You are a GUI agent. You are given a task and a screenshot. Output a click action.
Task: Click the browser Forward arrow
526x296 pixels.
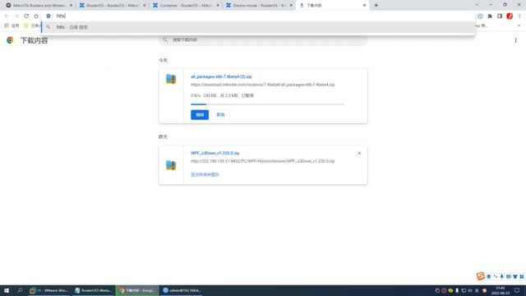click(16, 16)
